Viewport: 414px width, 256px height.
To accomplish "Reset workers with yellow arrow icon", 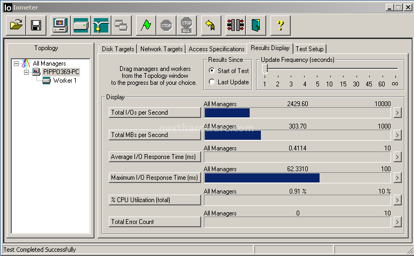I will pos(211,26).
